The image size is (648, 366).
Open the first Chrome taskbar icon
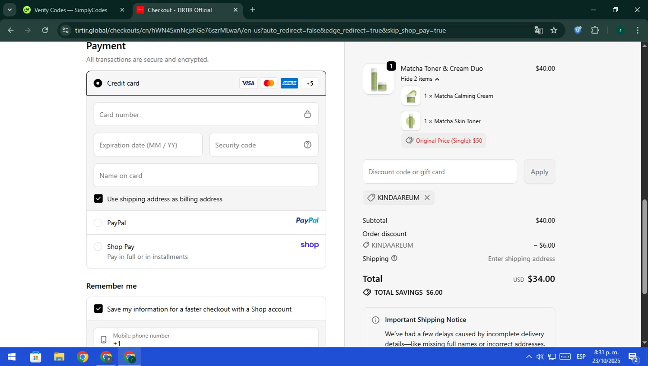tap(83, 357)
